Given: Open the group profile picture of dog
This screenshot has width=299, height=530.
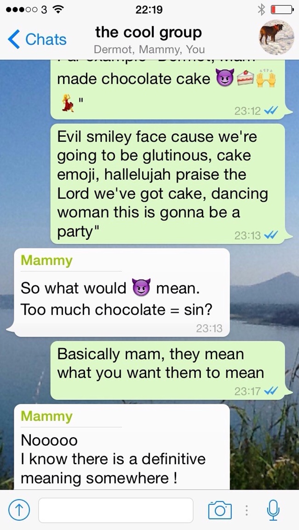Looking at the screenshot, I should 276,37.
